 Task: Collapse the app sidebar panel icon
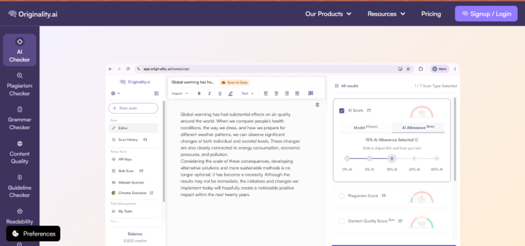[156, 93]
